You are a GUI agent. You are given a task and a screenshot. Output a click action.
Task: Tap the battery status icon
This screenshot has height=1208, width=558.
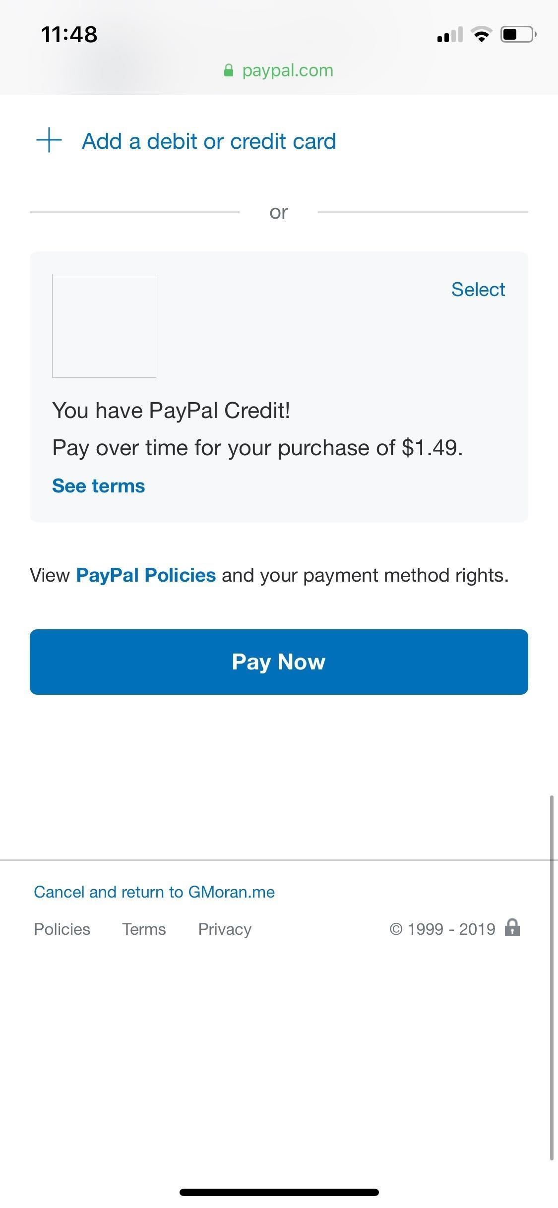(x=517, y=35)
